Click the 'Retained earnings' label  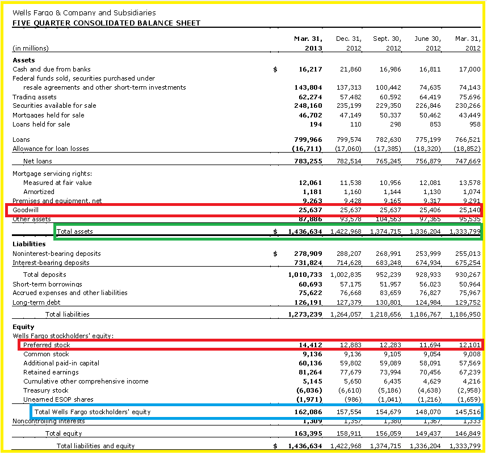[51, 372]
